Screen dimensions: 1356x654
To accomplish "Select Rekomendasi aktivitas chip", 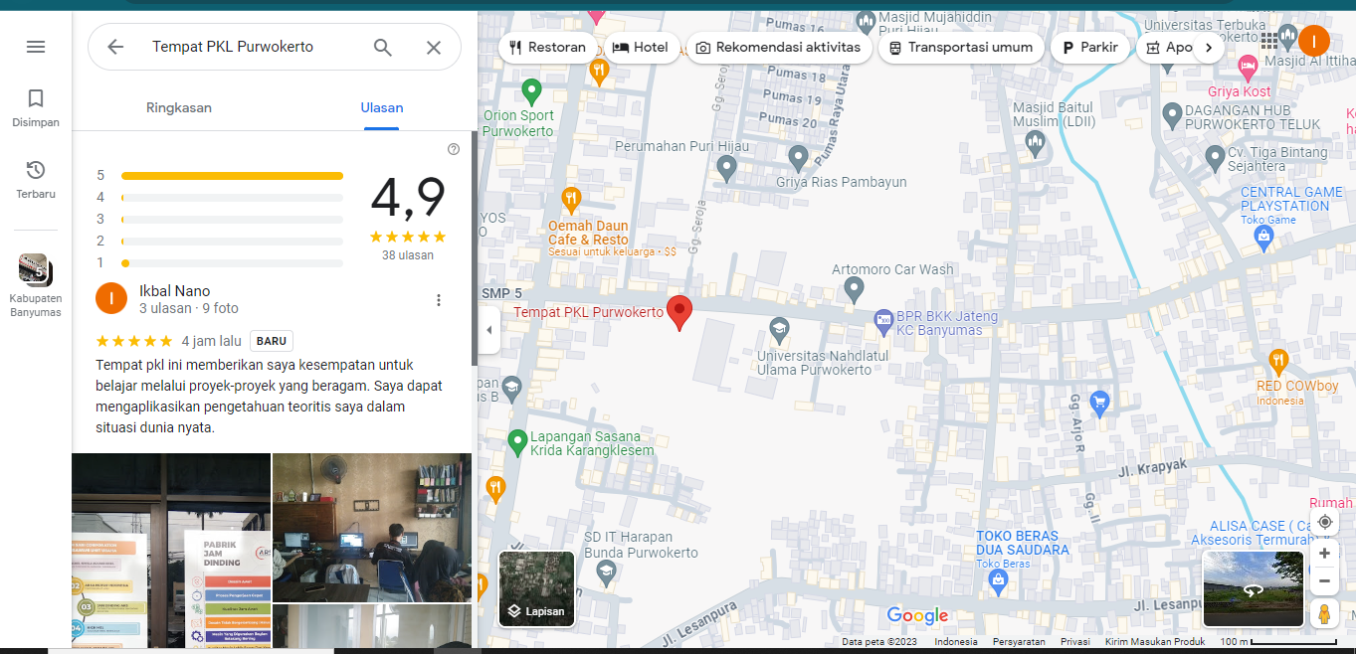I will (x=779, y=47).
